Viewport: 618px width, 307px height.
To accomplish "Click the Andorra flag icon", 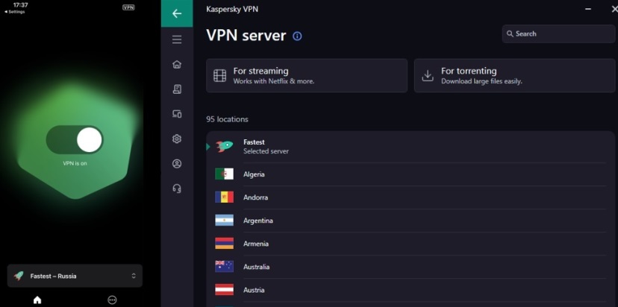I will pyautogui.click(x=224, y=197).
